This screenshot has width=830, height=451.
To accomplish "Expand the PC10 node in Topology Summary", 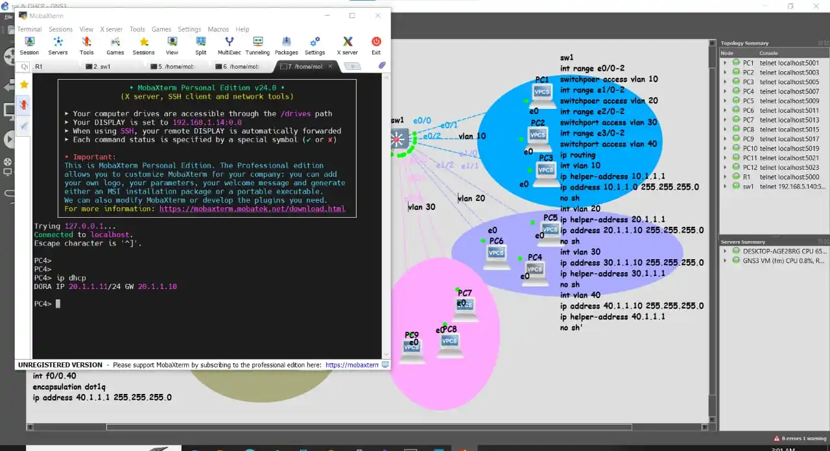I will (726, 148).
